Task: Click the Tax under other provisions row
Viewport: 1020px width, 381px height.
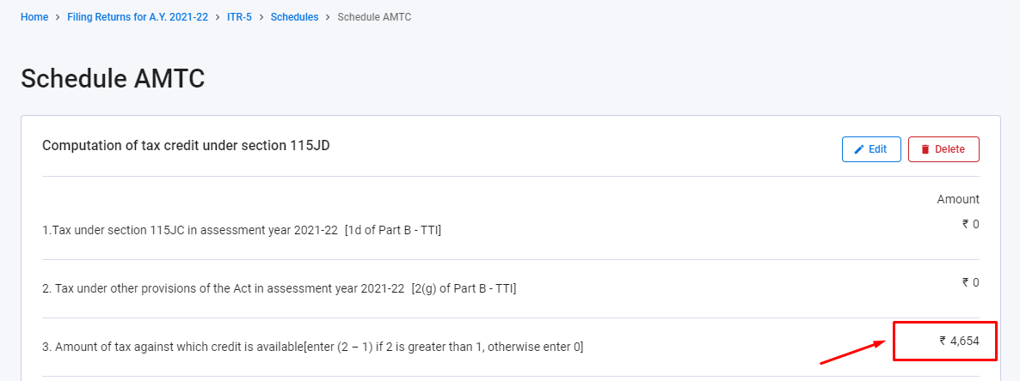Action: click(x=279, y=289)
